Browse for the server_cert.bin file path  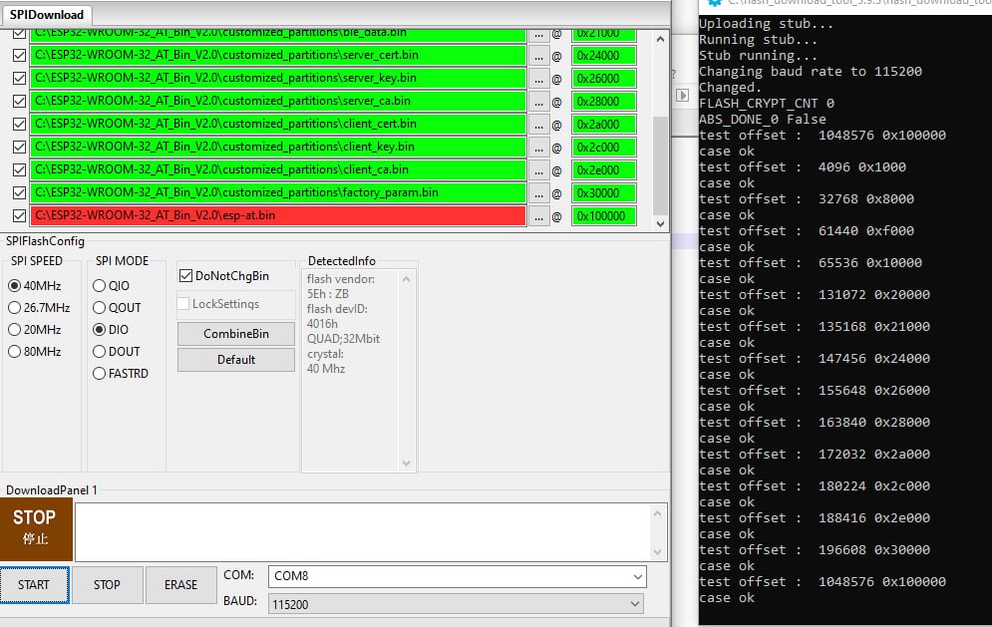(x=538, y=56)
